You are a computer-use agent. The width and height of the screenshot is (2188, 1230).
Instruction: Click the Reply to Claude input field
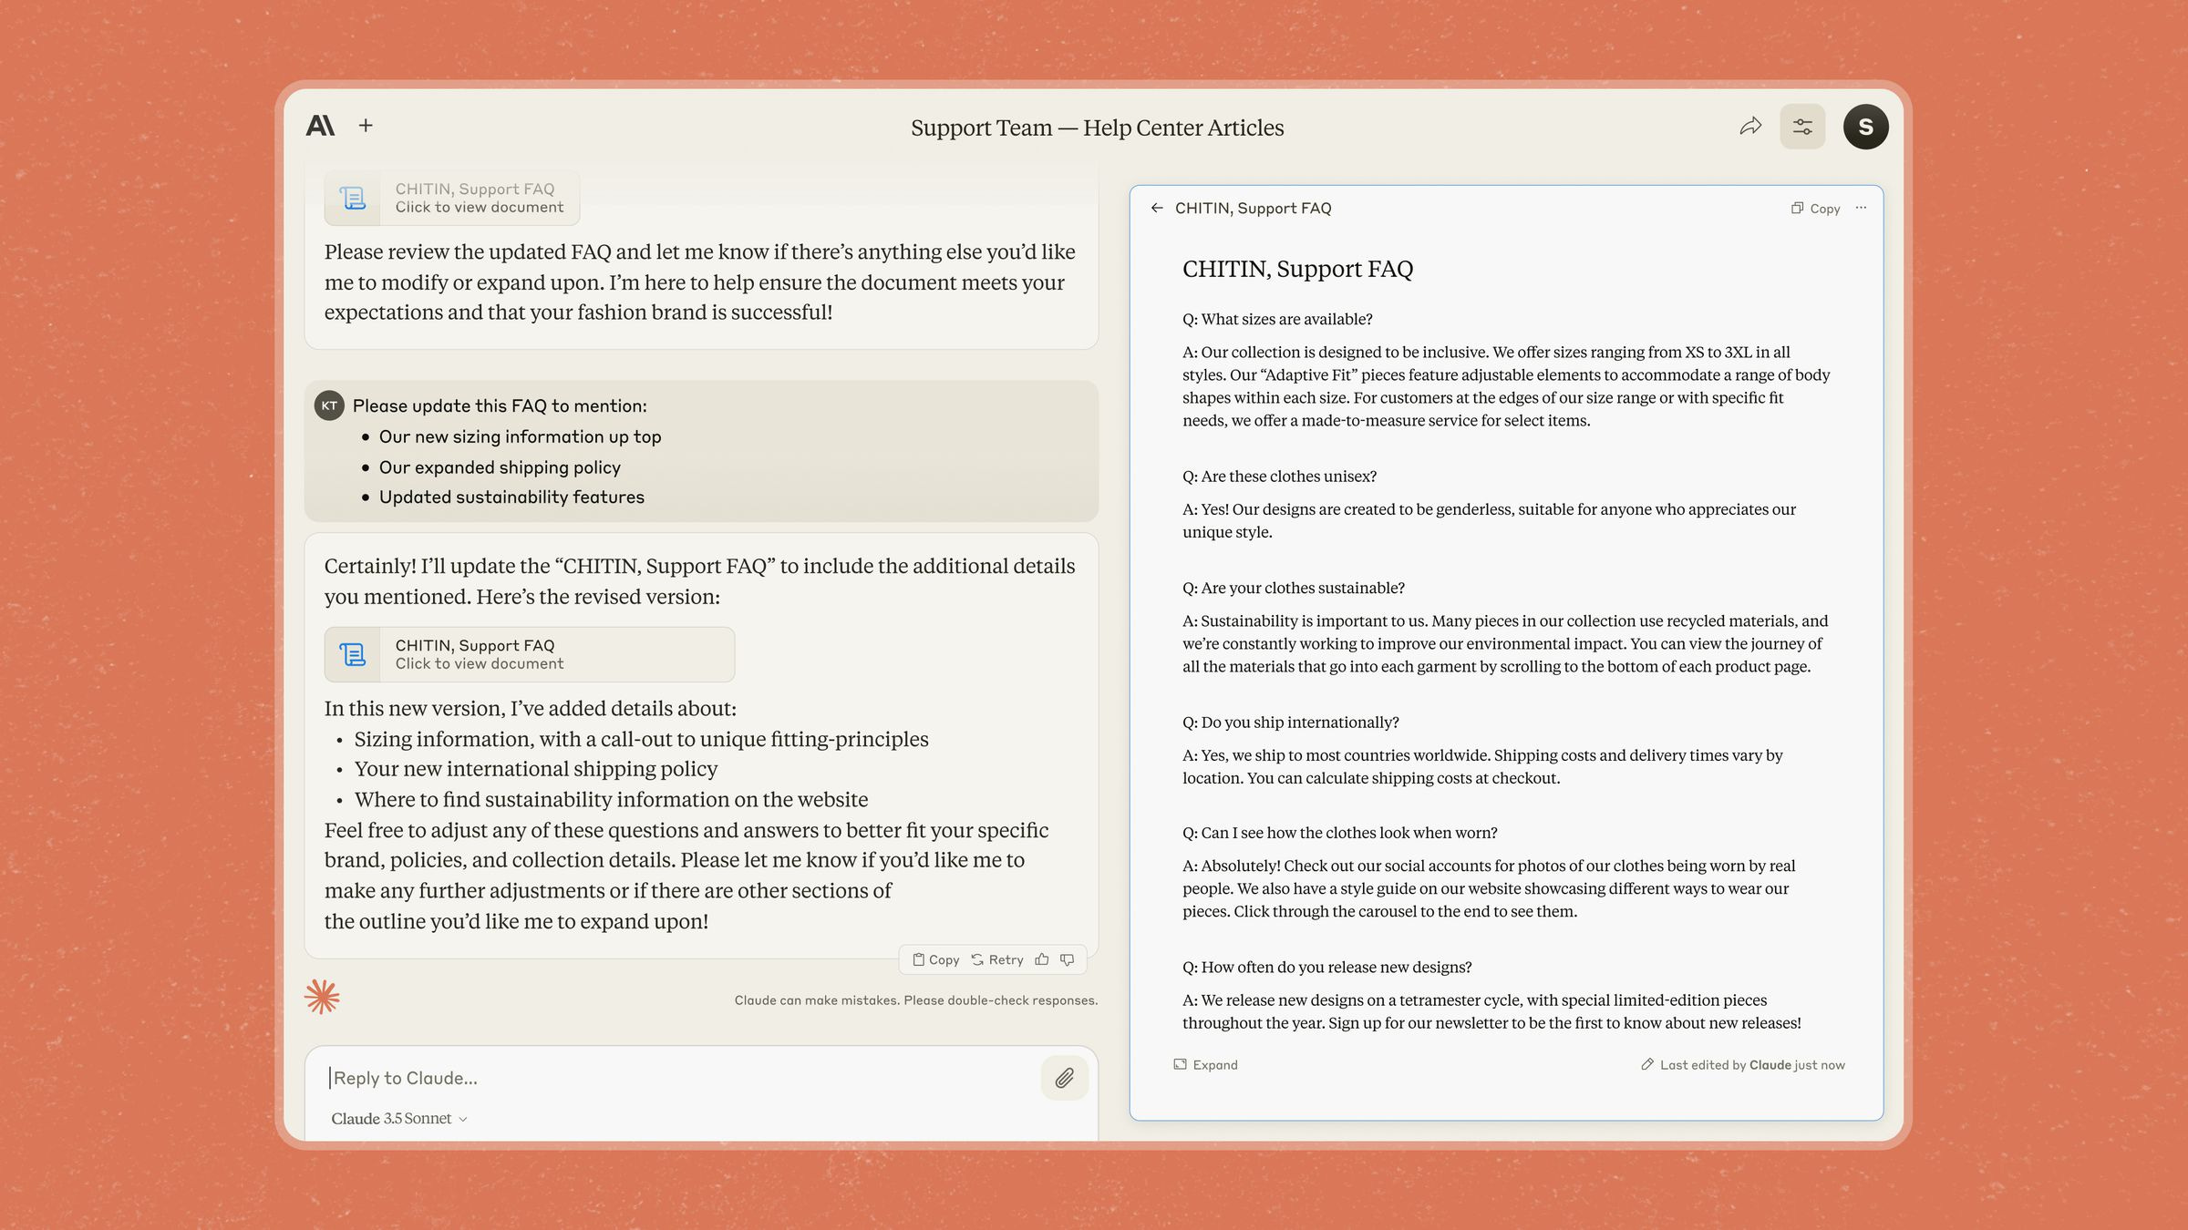pos(679,1078)
